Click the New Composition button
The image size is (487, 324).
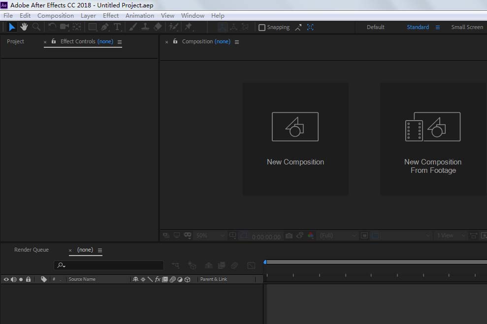click(x=295, y=138)
